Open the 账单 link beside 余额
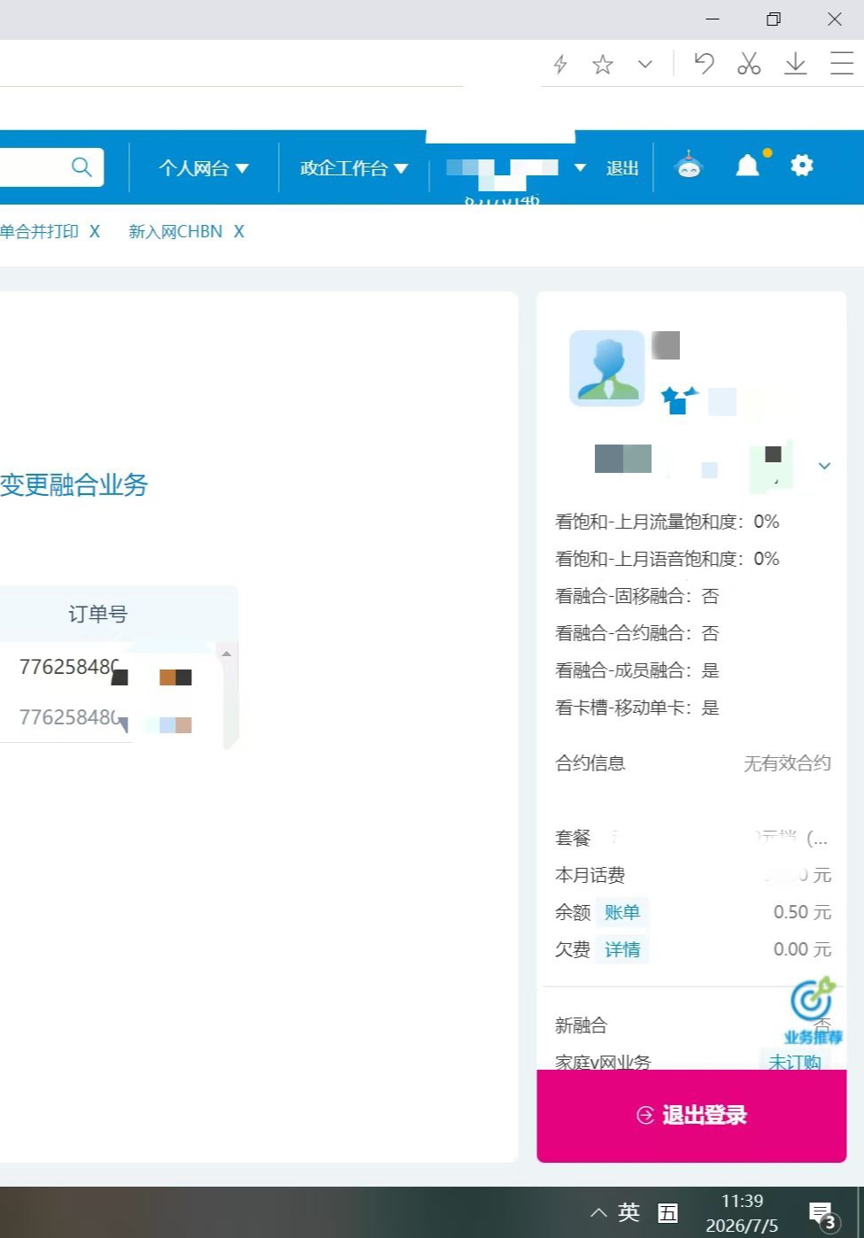The image size is (864, 1238). (x=622, y=912)
